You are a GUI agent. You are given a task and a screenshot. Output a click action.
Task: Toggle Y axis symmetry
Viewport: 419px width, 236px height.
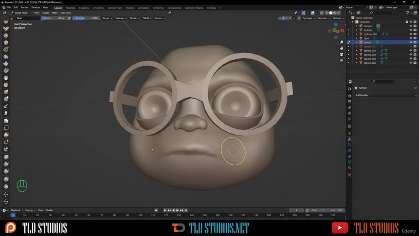click(287, 18)
